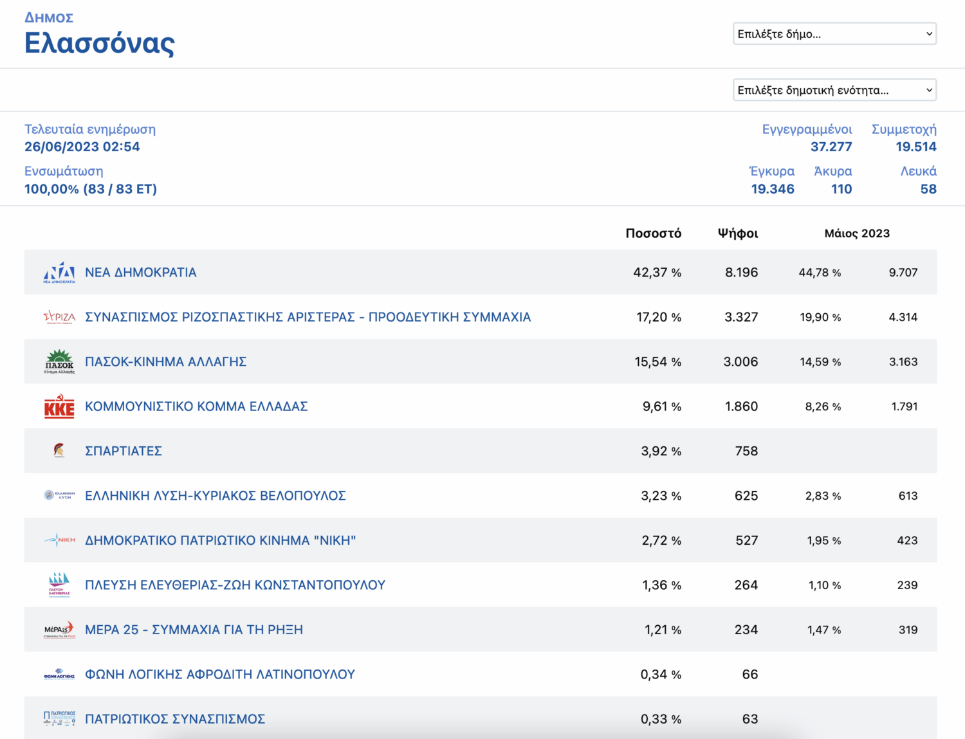Click ΣΥΡΙΖΑ vote count 3.327

point(741,317)
